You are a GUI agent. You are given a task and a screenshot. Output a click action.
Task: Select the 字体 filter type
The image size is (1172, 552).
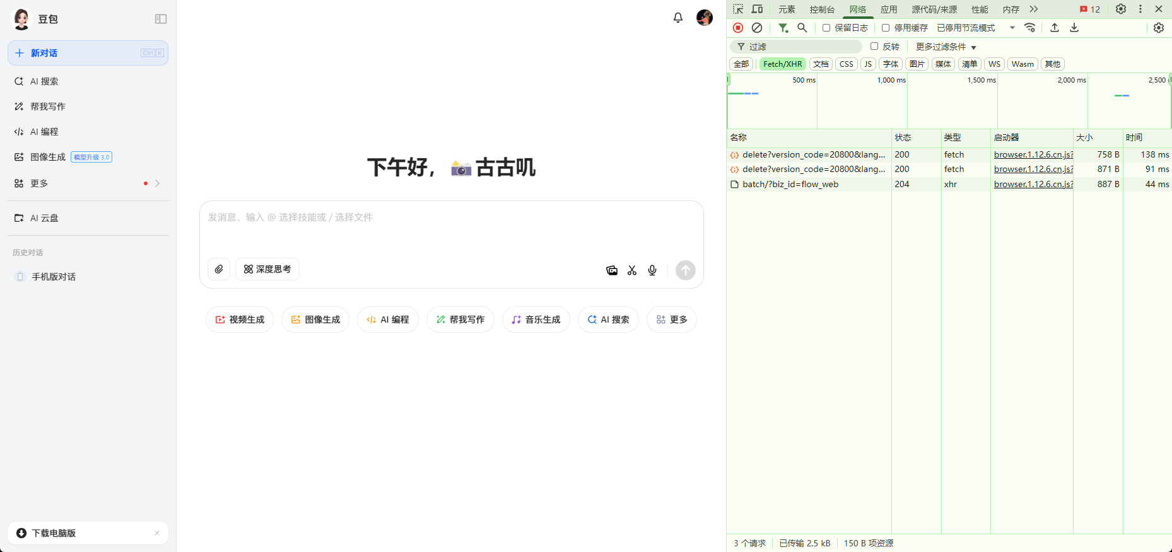click(891, 64)
